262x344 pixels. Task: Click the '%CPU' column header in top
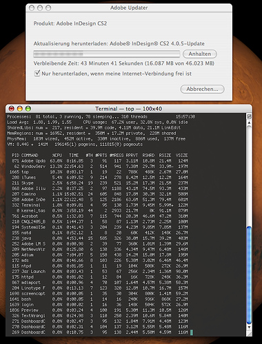pos(57,155)
